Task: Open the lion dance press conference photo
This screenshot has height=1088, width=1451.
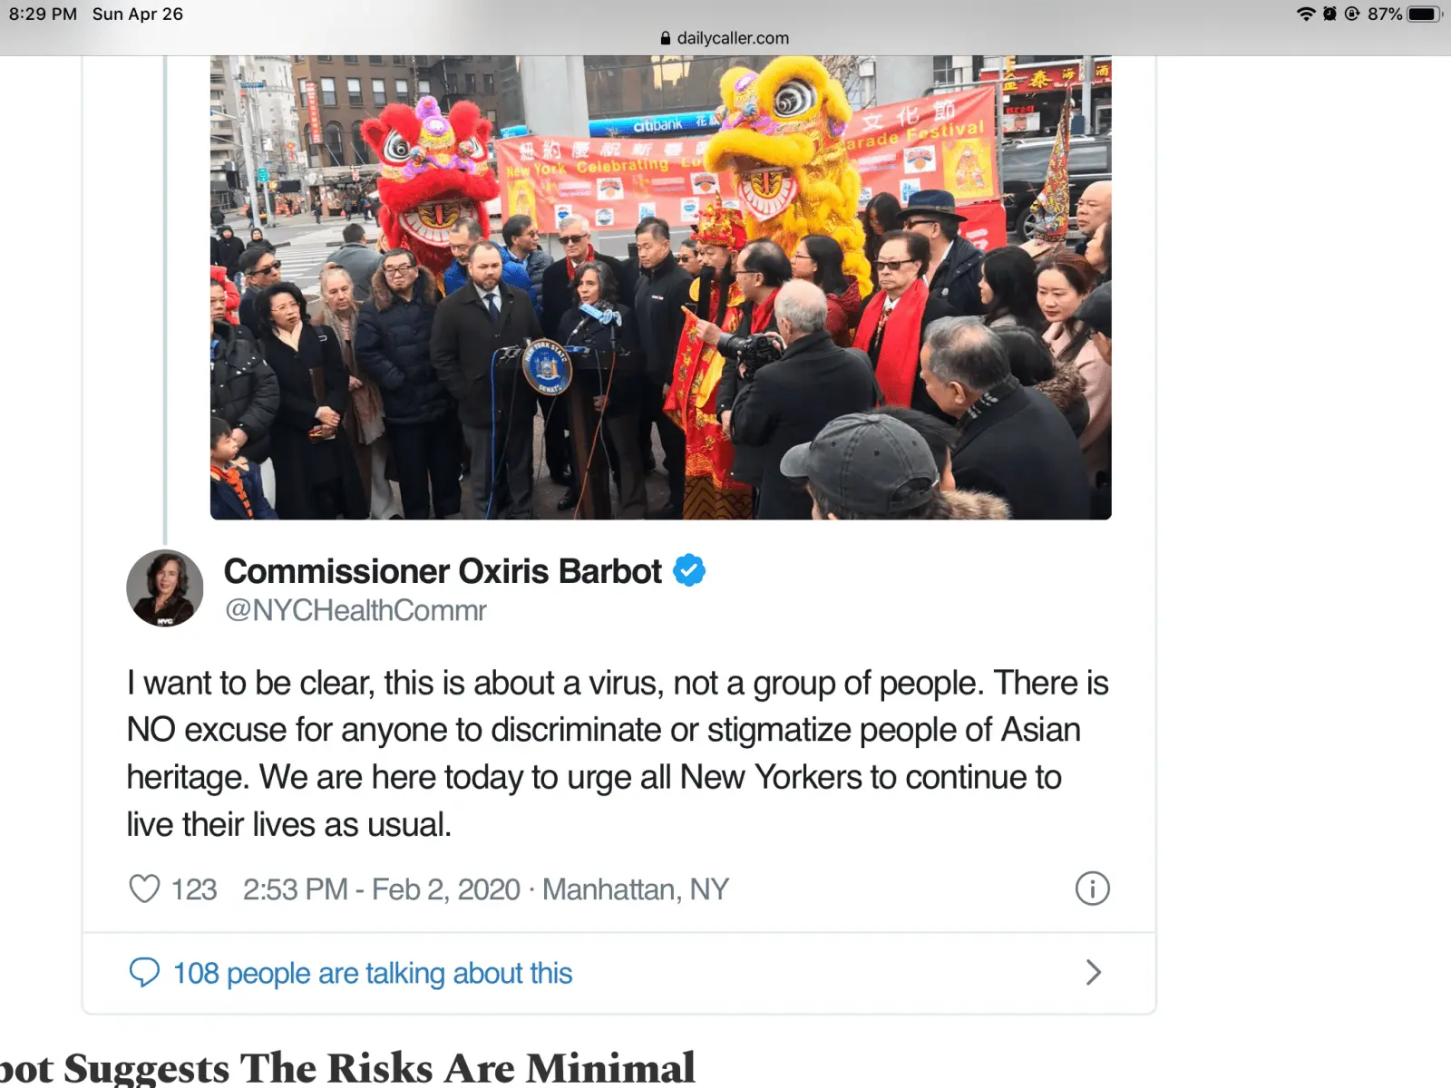Action: [x=661, y=287]
